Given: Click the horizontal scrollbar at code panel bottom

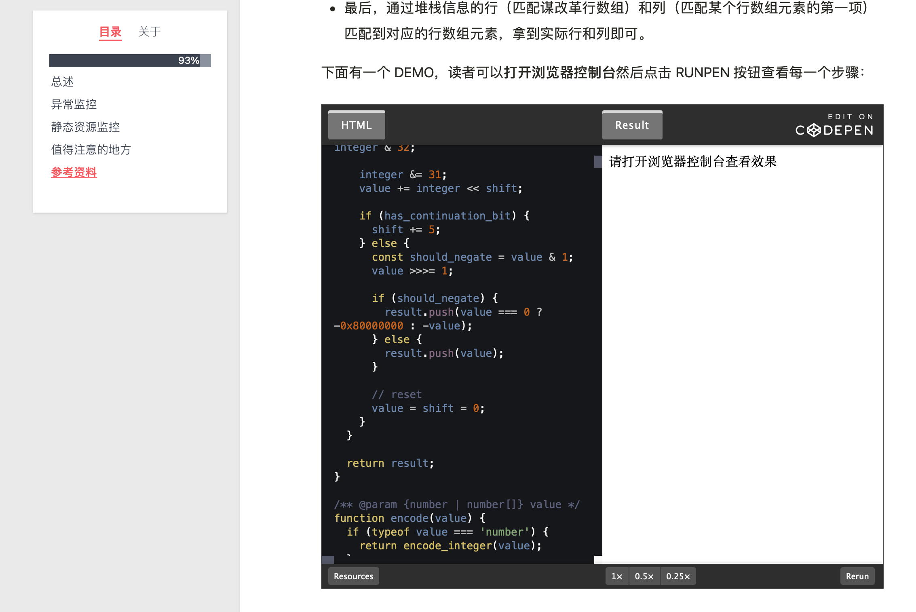Looking at the screenshot, I should [x=328, y=560].
